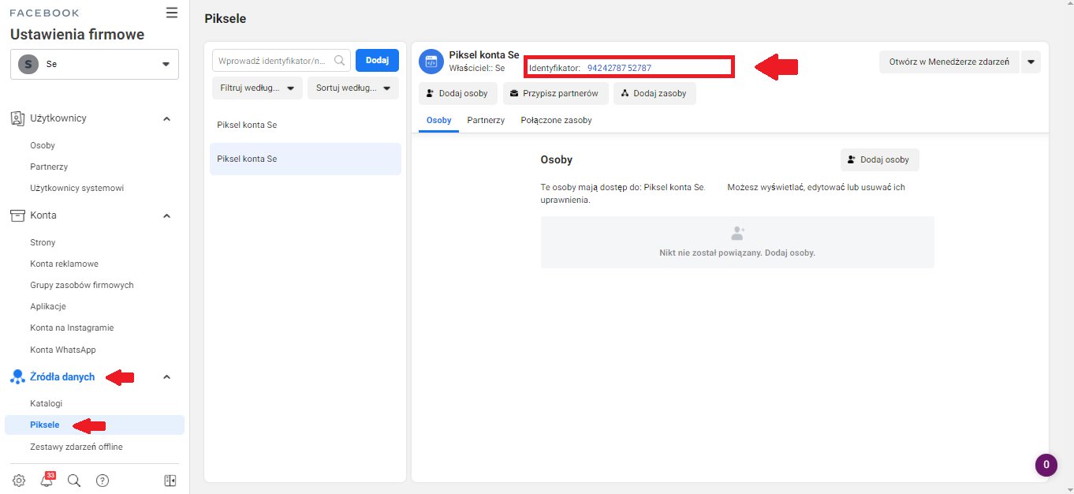Select highlighted Piksel konta Se list entry

click(x=305, y=159)
